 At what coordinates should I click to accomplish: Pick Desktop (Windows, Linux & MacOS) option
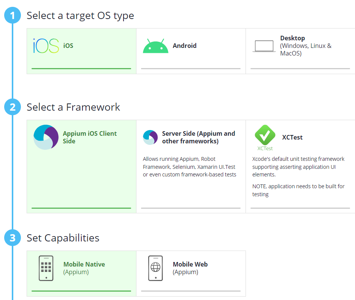pos(306,46)
